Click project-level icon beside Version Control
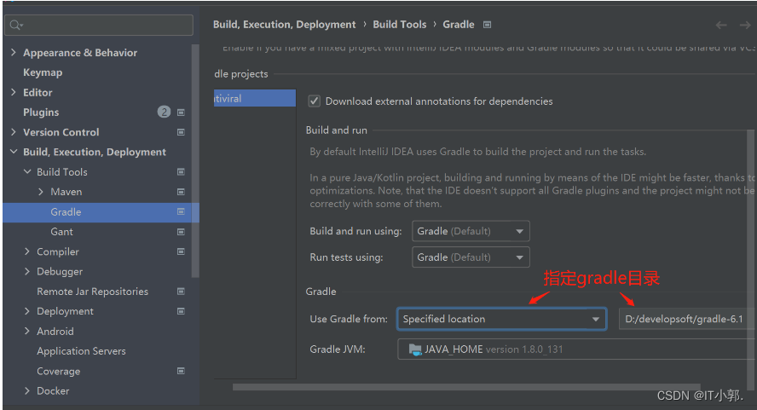Image resolution: width=757 pixels, height=410 pixels. pyautogui.click(x=181, y=132)
